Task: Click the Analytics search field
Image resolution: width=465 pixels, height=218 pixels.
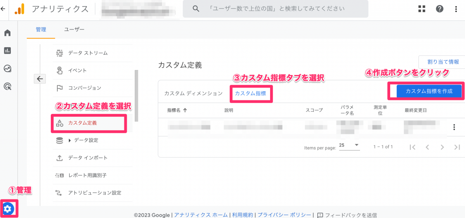Action: pos(275,9)
